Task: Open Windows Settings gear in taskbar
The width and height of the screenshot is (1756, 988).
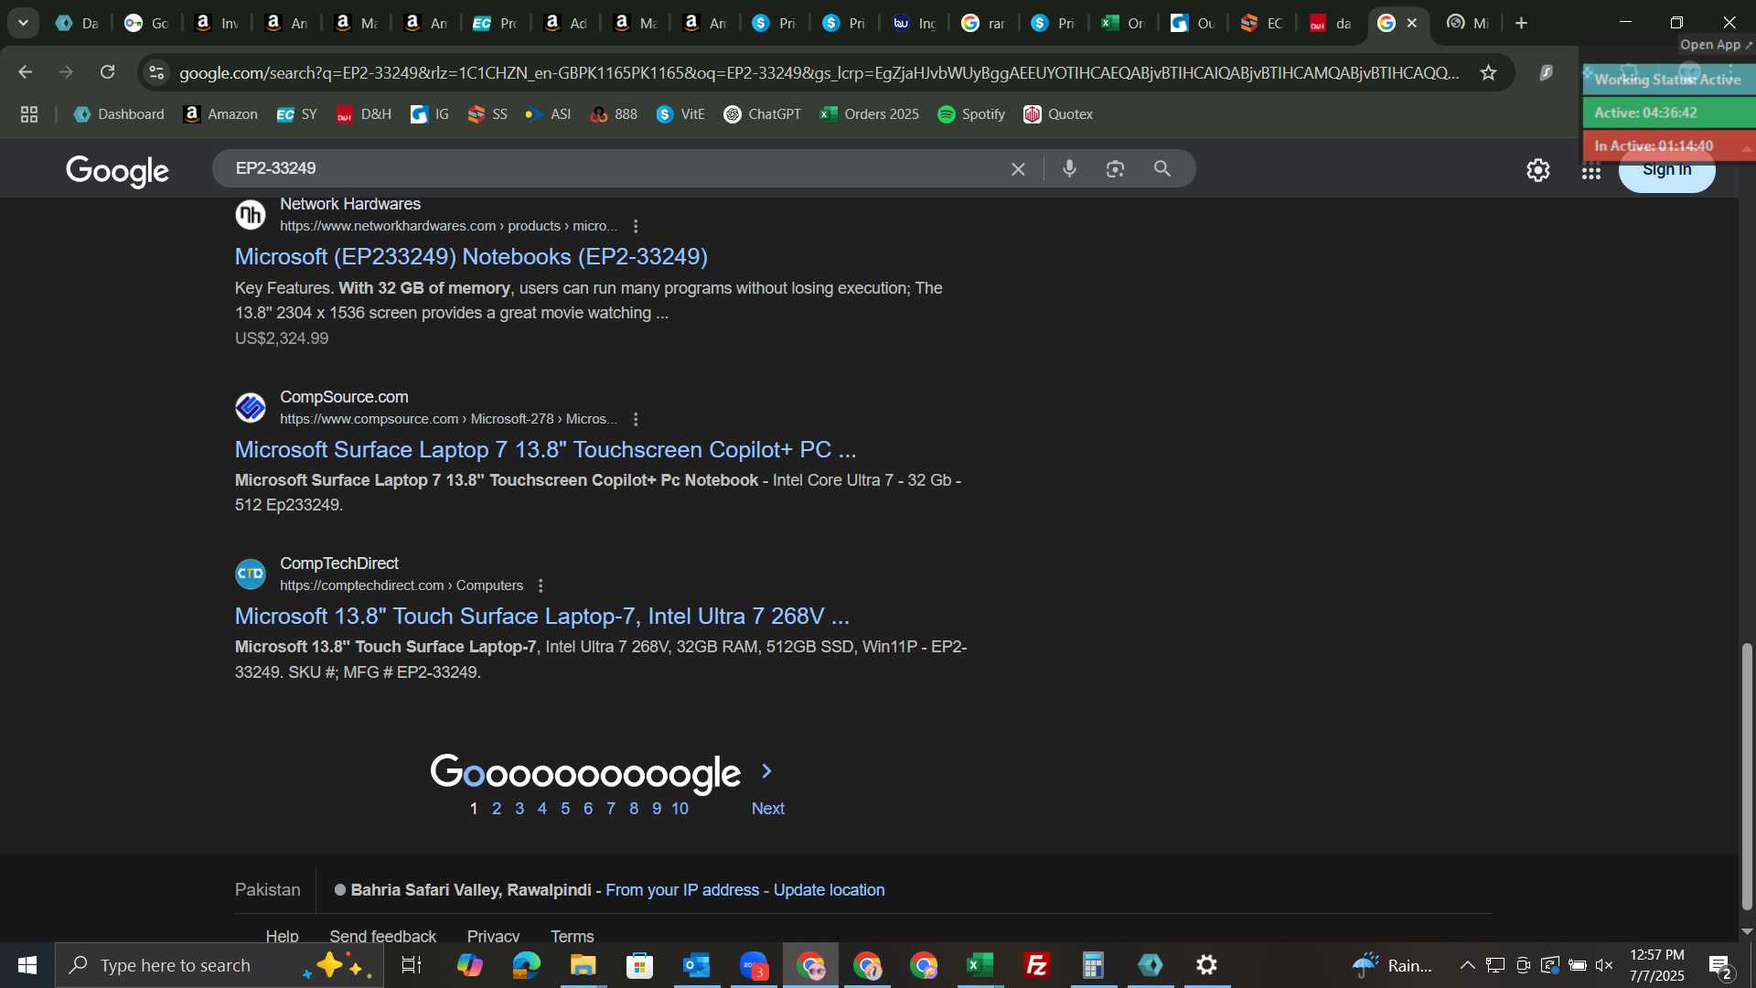Action: pos(1207,965)
